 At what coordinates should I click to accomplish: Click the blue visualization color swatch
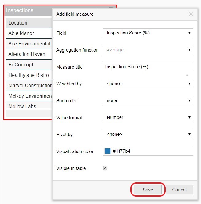pos(108,151)
